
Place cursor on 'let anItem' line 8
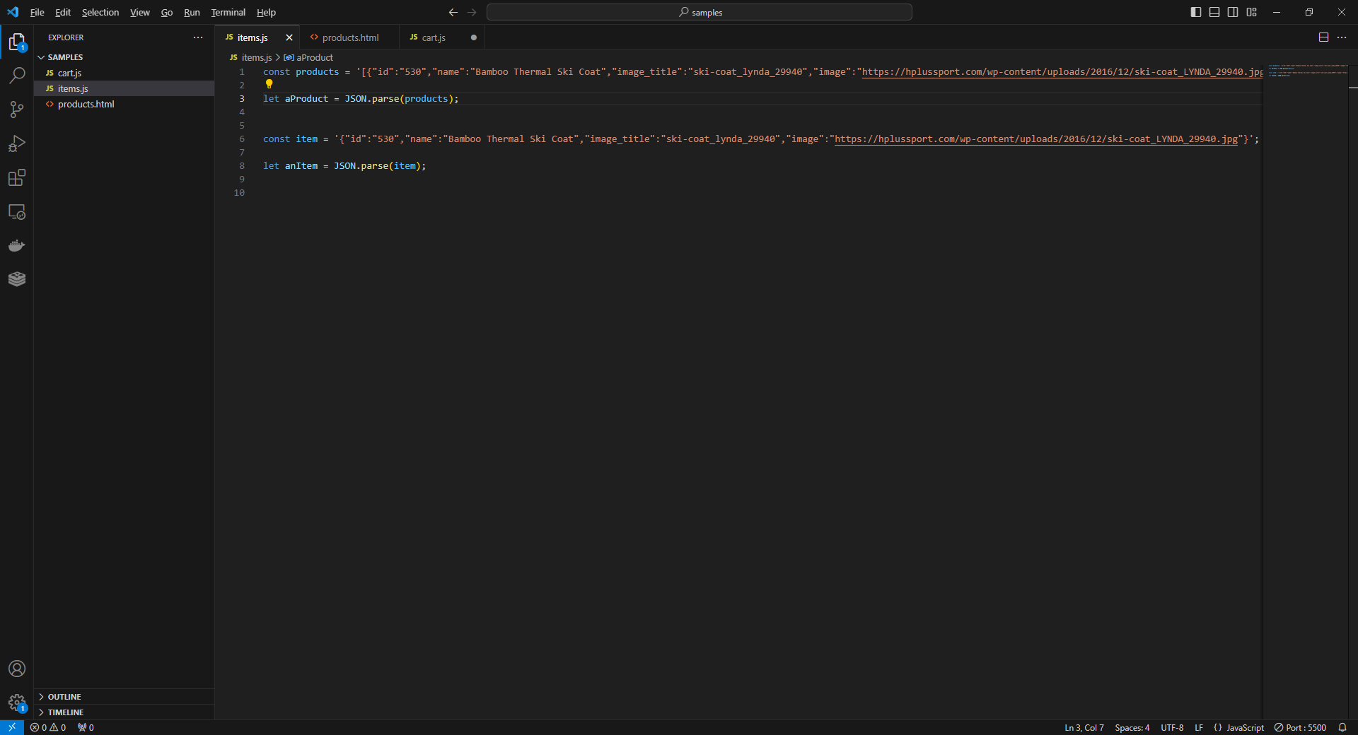point(291,166)
